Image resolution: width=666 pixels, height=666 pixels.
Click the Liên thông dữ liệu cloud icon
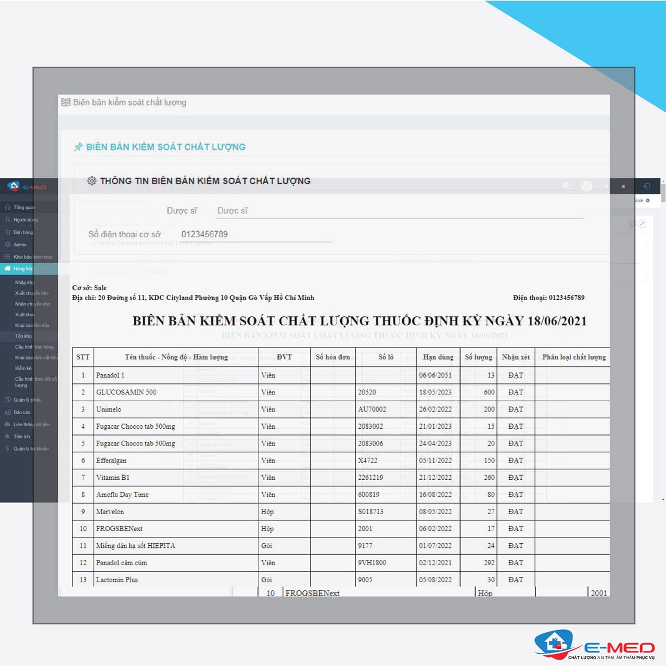click(7, 424)
